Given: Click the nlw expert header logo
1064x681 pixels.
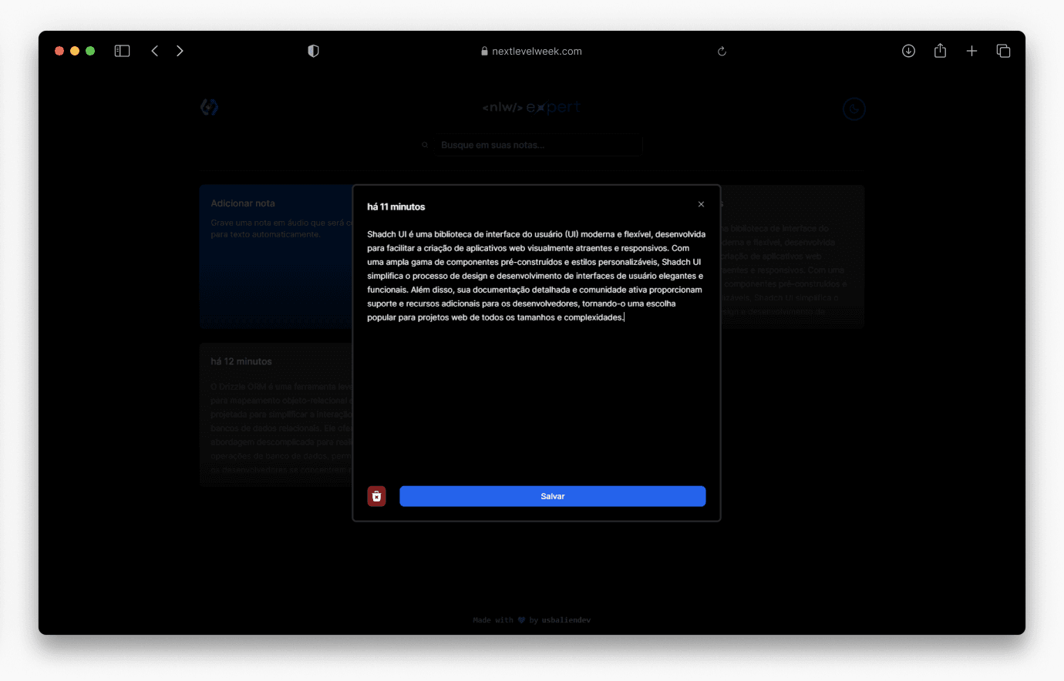Looking at the screenshot, I should pyautogui.click(x=531, y=107).
